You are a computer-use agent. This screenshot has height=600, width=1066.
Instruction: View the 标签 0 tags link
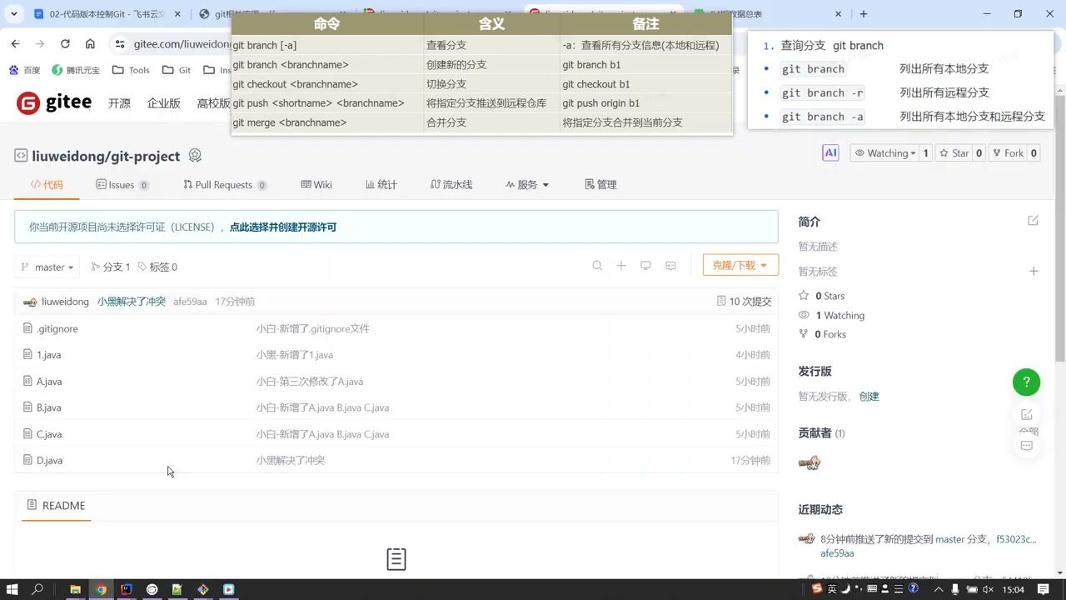tap(157, 267)
